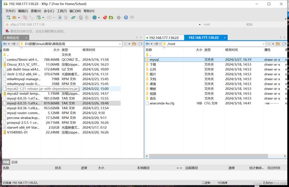Click the Paste toolbar icon
The image size is (289, 187).
point(87,18)
